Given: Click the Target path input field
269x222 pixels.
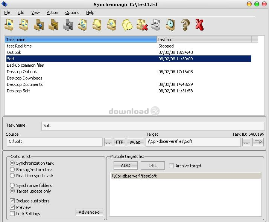Looking at the screenshot, I should point(193,142).
